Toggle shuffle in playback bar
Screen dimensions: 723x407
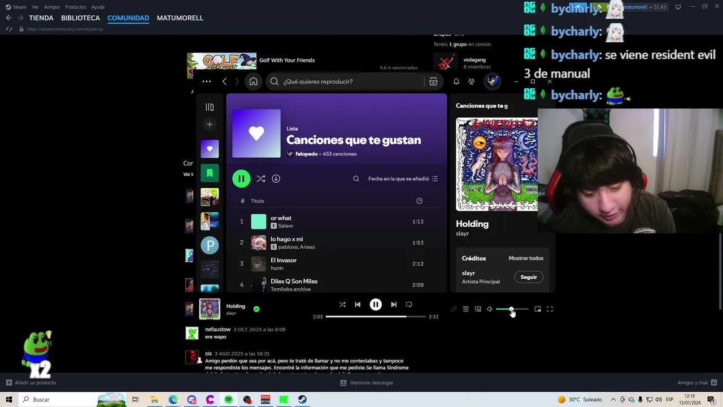[342, 305]
